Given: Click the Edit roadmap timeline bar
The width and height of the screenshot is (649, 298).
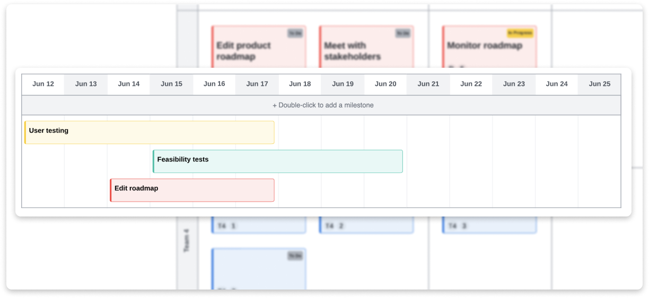Looking at the screenshot, I should [192, 190].
